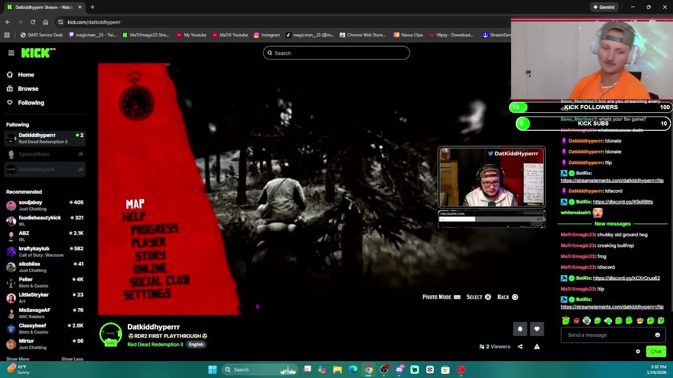Open the Nexus Clips bookmark

pos(408,35)
